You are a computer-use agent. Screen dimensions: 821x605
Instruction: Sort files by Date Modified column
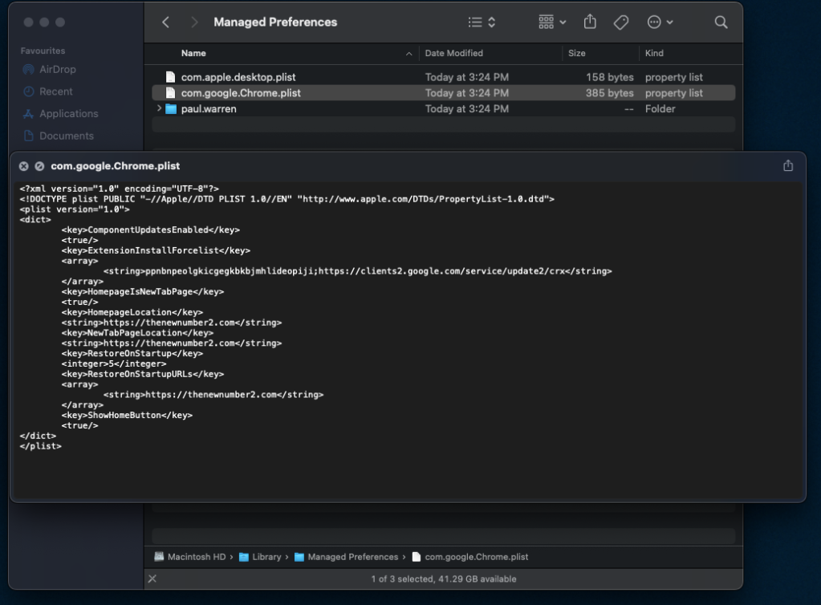pos(453,54)
